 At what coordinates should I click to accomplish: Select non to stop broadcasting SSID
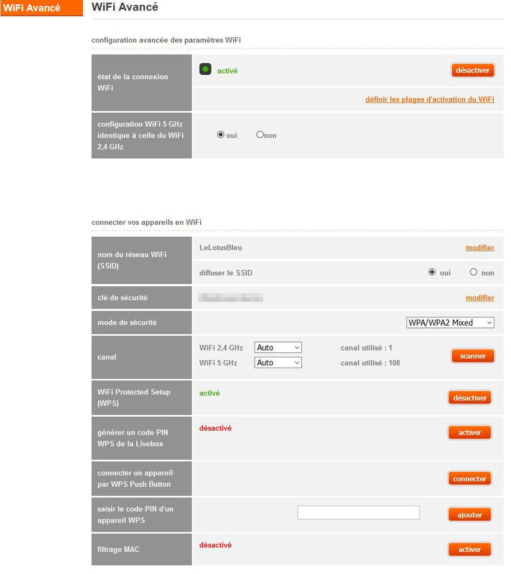pyautogui.click(x=473, y=272)
